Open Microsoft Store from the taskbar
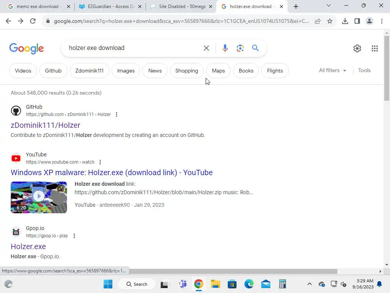This screenshot has width=390, height=293. pyautogui.click(x=232, y=284)
